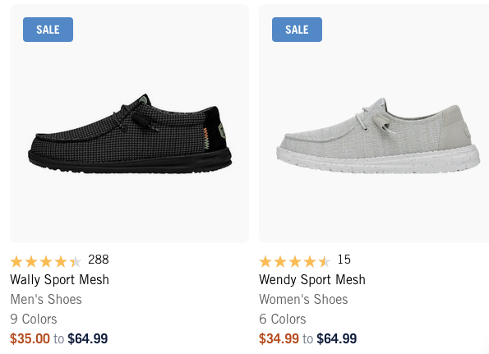Click the $35.00 sale price
This screenshot has width=489, height=354.
point(30,338)
